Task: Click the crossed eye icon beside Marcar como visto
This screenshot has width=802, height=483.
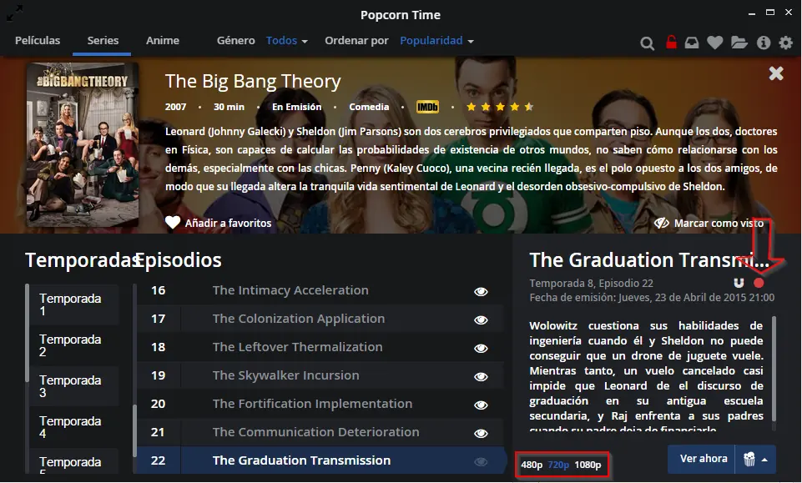Action: [661, 223]
